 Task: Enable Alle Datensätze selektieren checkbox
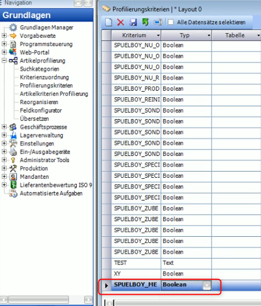point(171,22)
